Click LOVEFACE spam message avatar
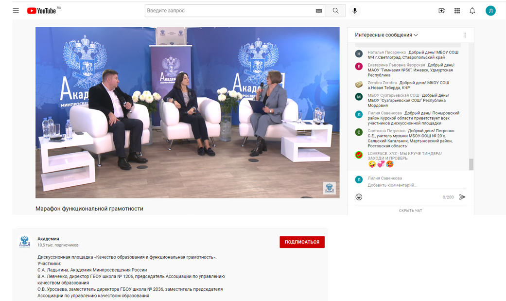The width and height of the screenshot is (506, 301). point(359,155)
